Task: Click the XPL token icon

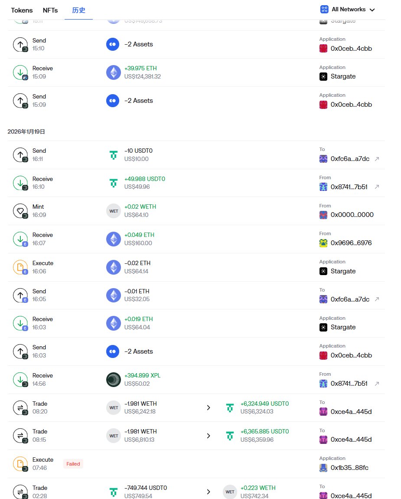Action: (114, 380)
